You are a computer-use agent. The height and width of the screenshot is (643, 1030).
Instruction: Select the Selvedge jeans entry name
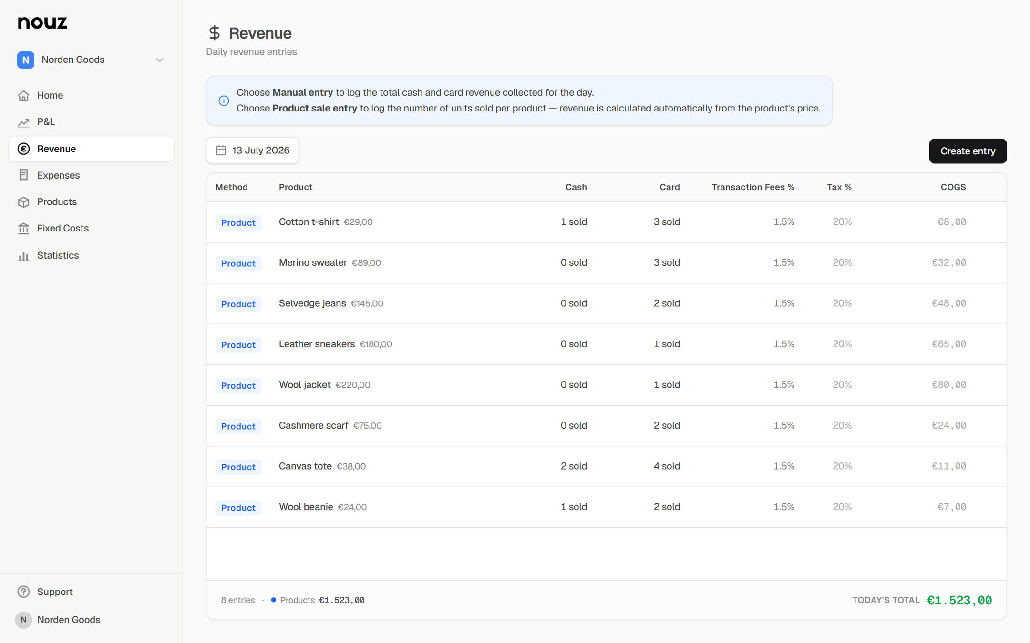312,303
